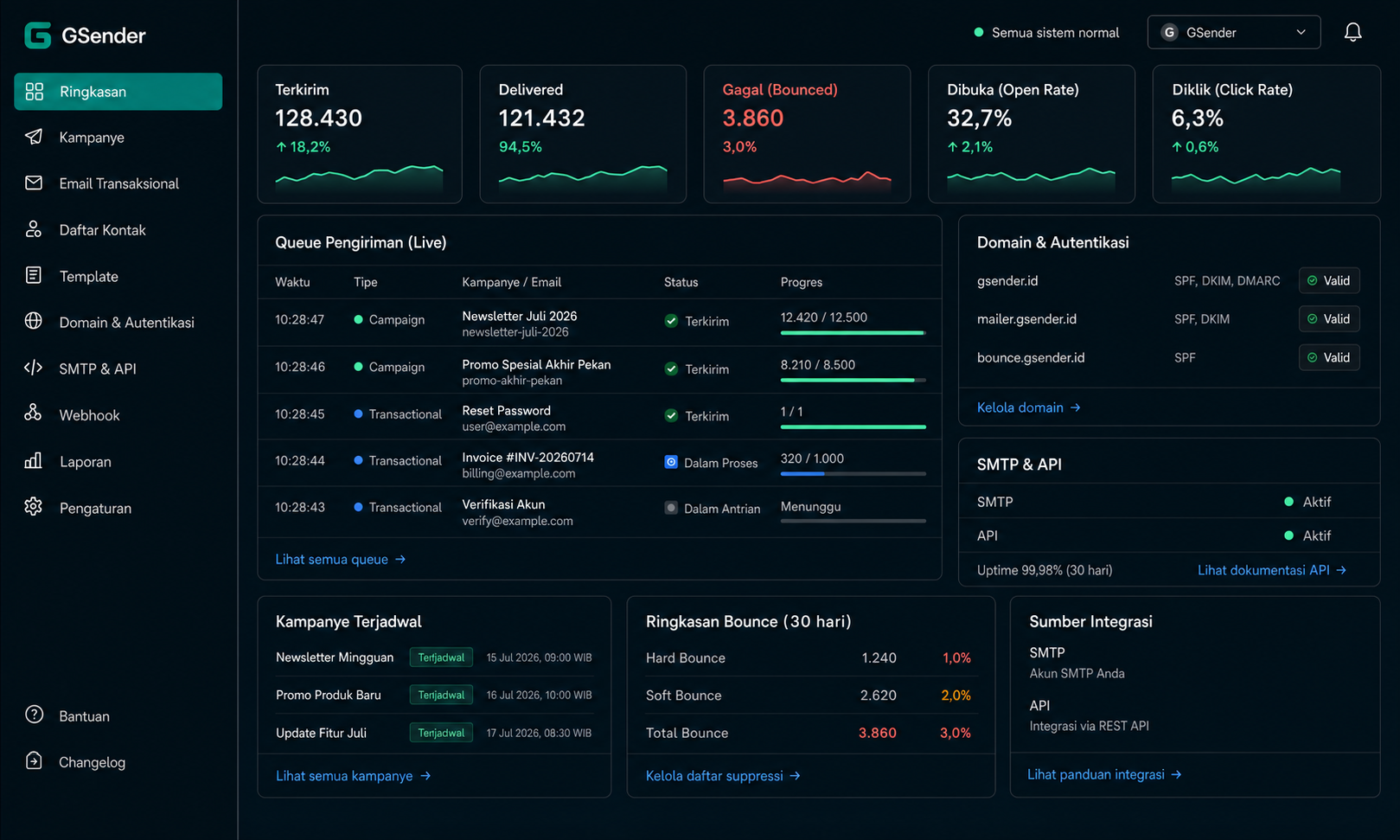
Task: Open Lihat panduan integrasi link
Action: coord(1104,774)
